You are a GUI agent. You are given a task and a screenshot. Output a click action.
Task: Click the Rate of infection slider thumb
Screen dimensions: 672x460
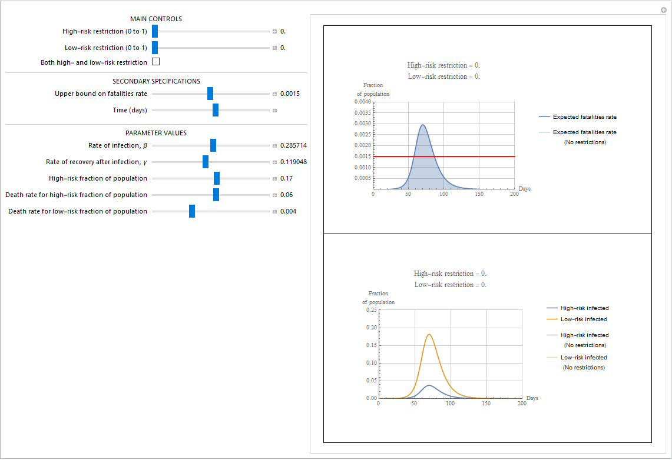[x=213, y=145]
